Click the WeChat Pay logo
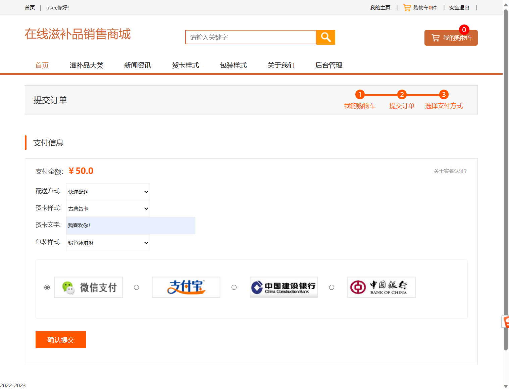Screen dimensions: 509x389 (x=88, y=287)
